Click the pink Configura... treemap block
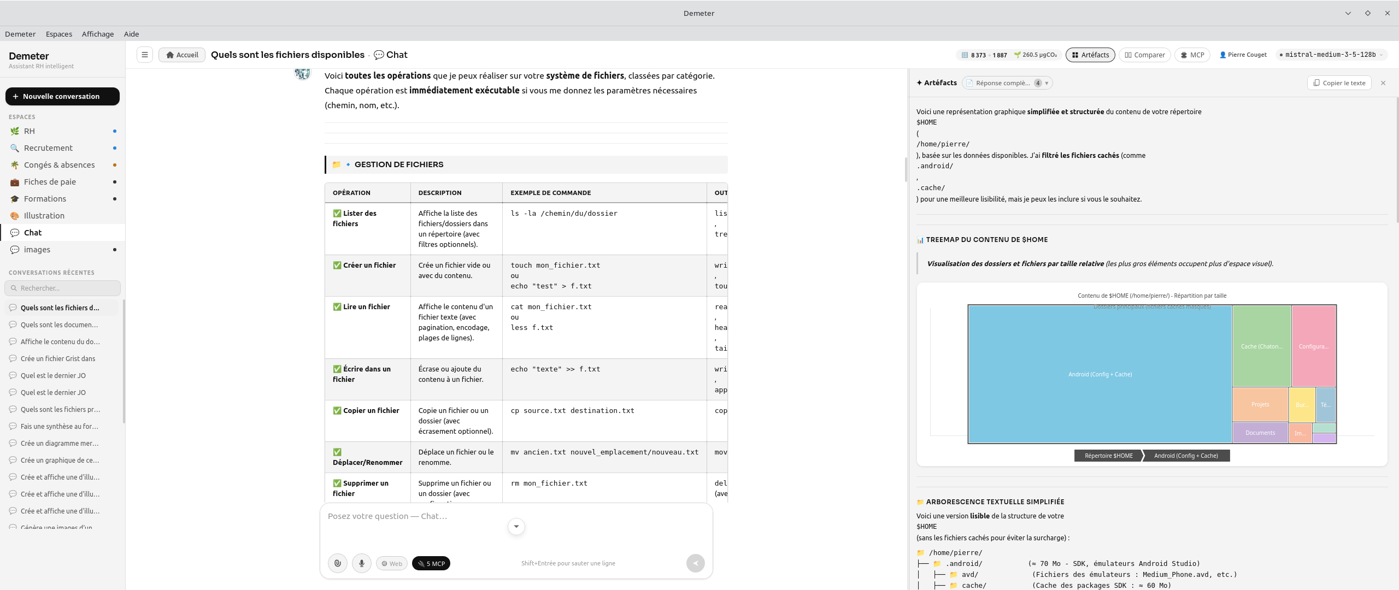Screen dimensions: 1399x590 pyautogui.click(x=1314, y=346)
